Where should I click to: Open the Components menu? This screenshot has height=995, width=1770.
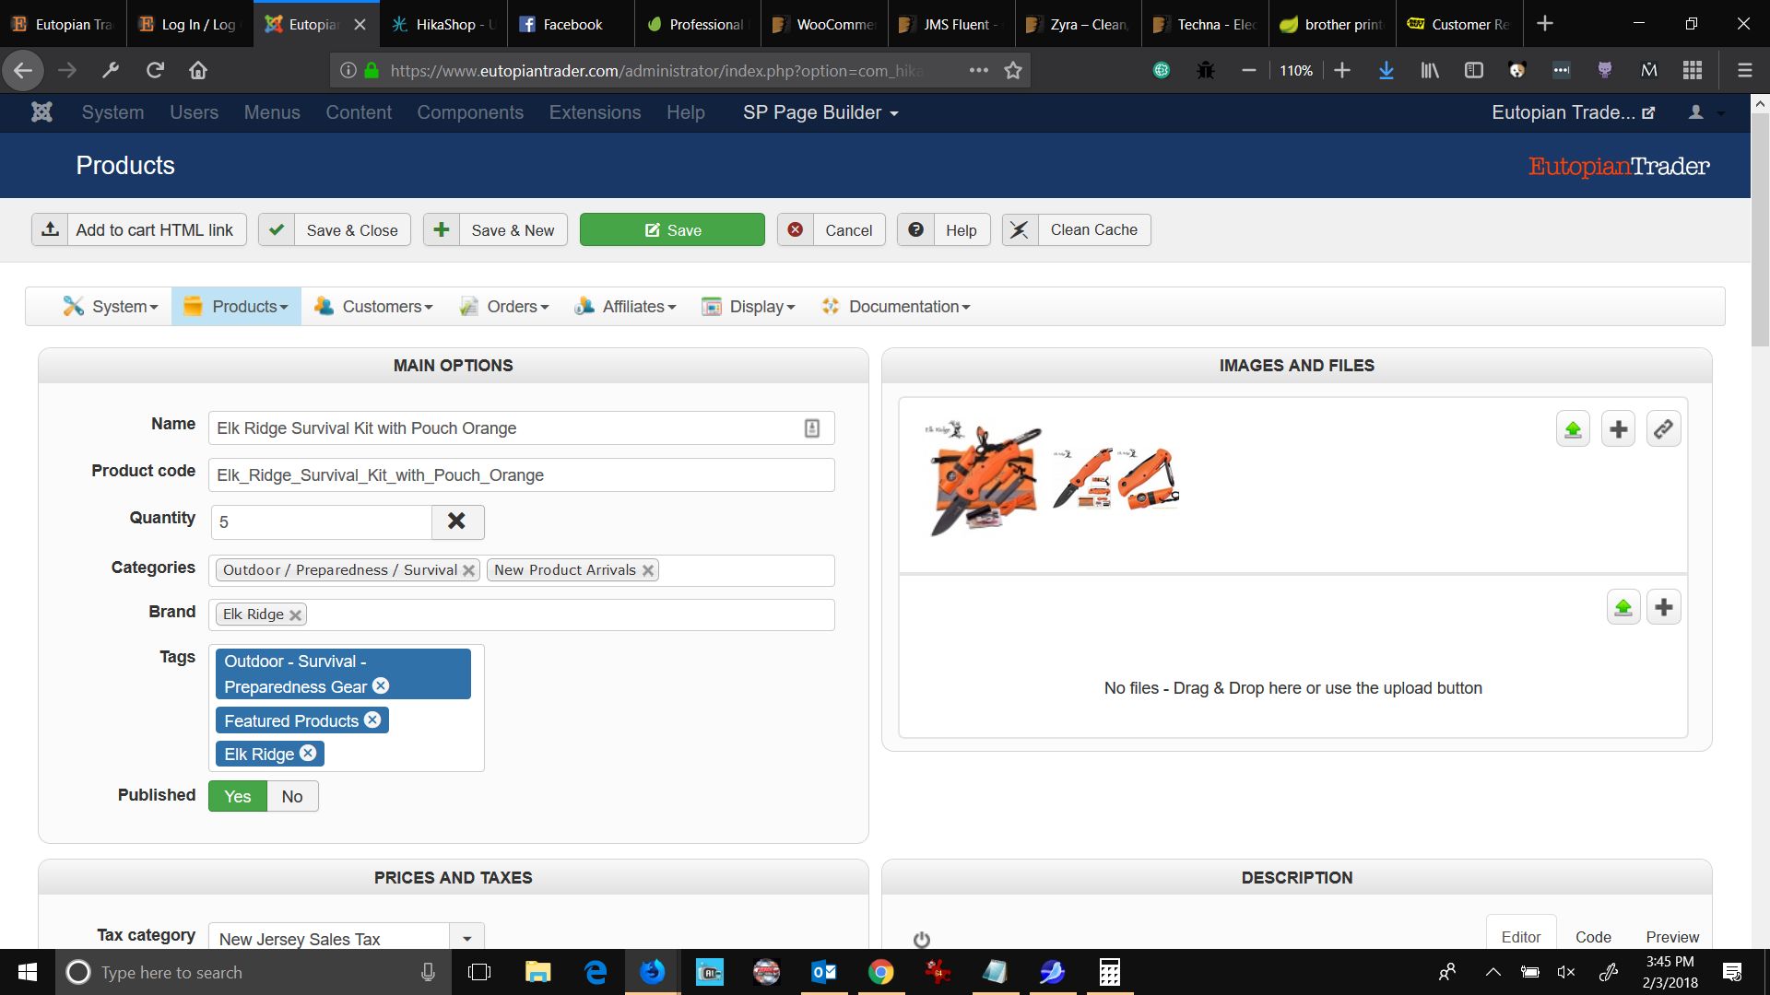click(x=469, y=112)
